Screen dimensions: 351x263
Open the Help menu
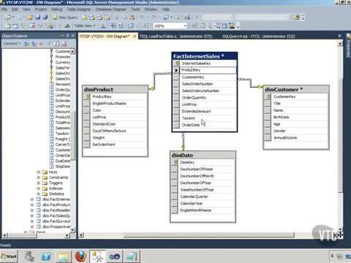pyautogui.click(x=166, y=9)
